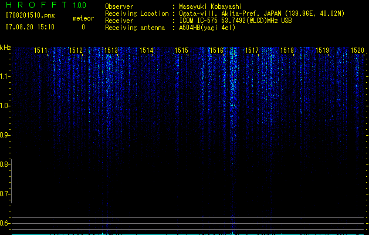Click the Receiver label
The image size is (369, 235).
[x=119, y=21]
